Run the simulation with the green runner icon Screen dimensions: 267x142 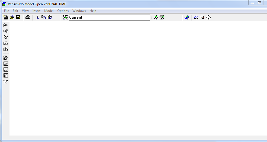[155, 18]
